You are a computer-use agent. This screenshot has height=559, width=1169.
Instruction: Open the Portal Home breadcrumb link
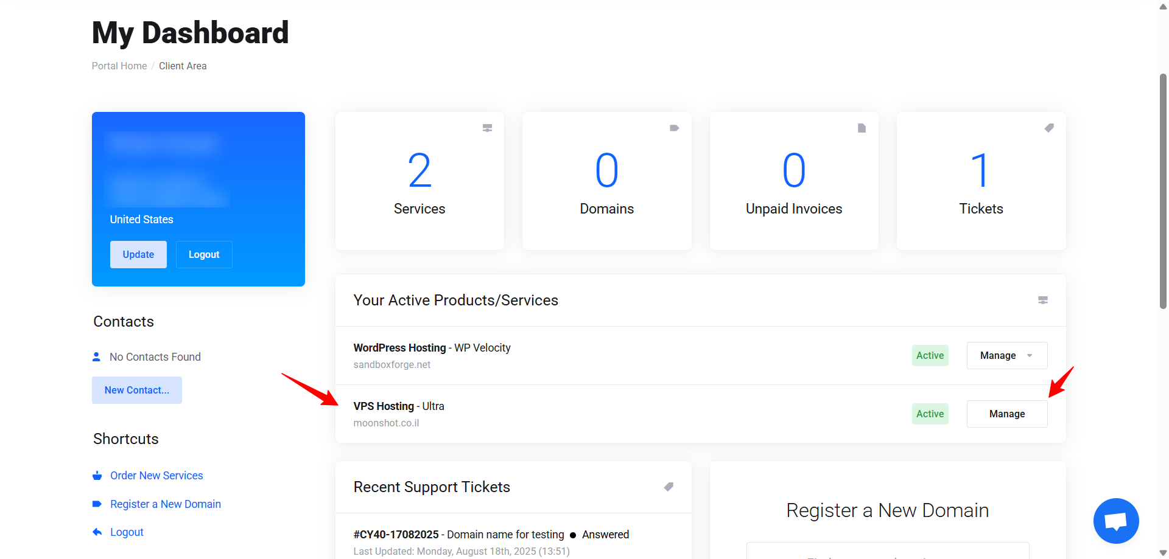coord(119,66)
